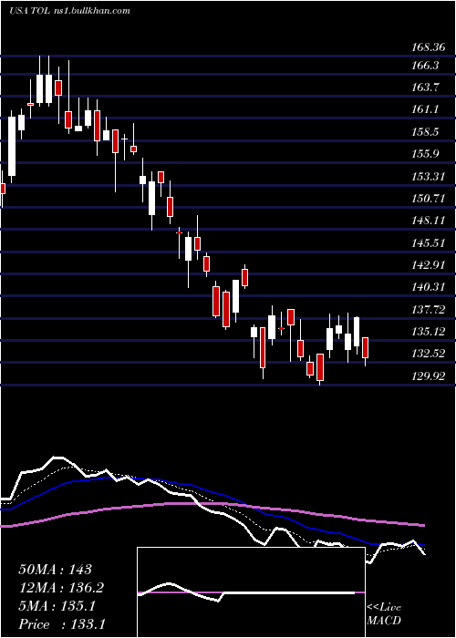Click the 161.1 price level label
Viewport: 456px width, 638px height.
(426, 109)
